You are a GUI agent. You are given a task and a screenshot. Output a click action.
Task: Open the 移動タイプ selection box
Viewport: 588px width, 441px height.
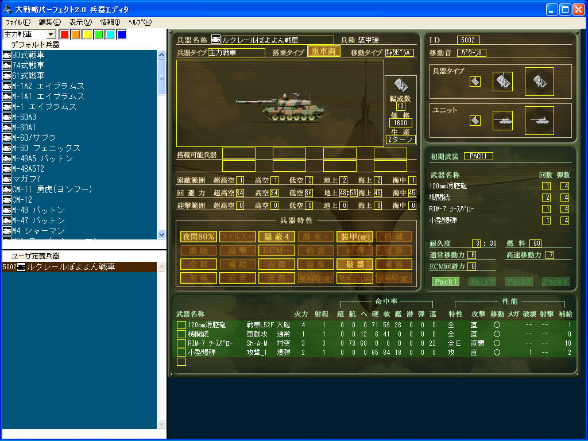click(x=399, y=53)
